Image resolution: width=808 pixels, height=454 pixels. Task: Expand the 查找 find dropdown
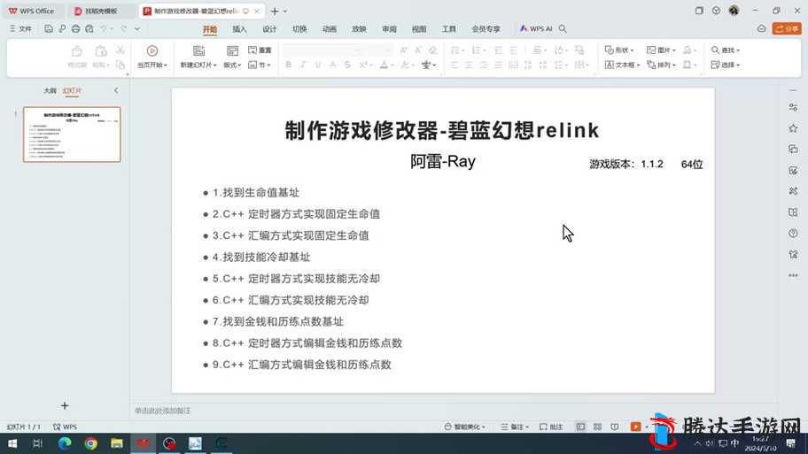726,50
